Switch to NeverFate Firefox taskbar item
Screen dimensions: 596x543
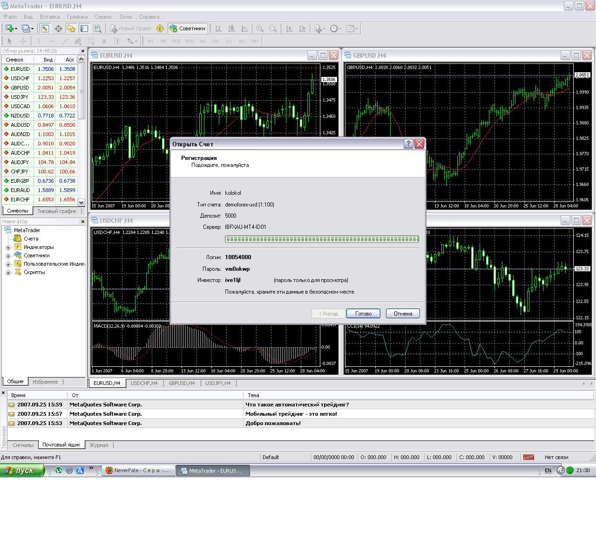click(x=139, y=471)
